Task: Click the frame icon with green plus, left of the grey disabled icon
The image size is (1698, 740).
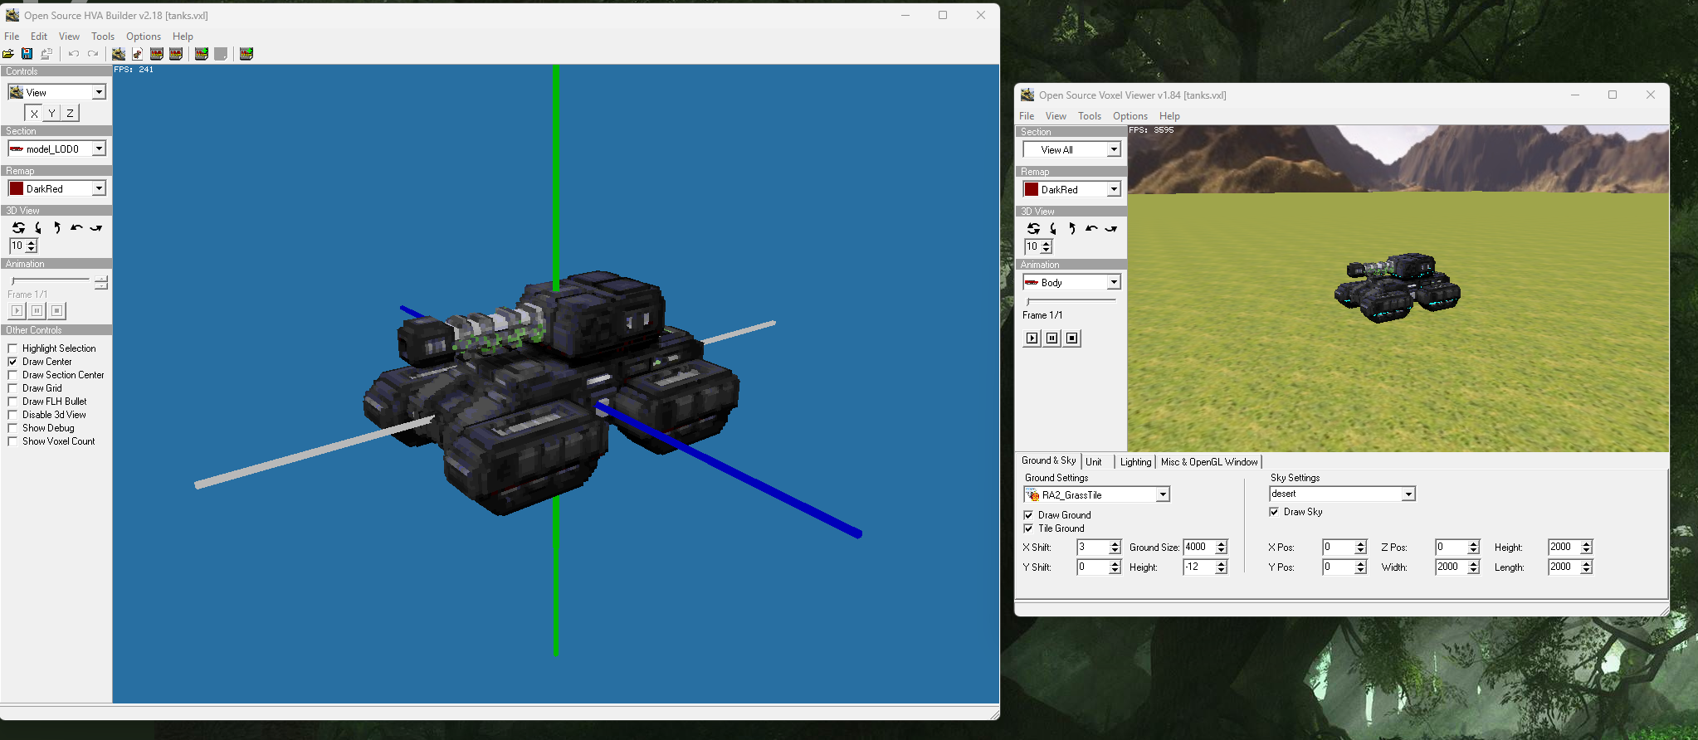Action: (x=202, y=54)
